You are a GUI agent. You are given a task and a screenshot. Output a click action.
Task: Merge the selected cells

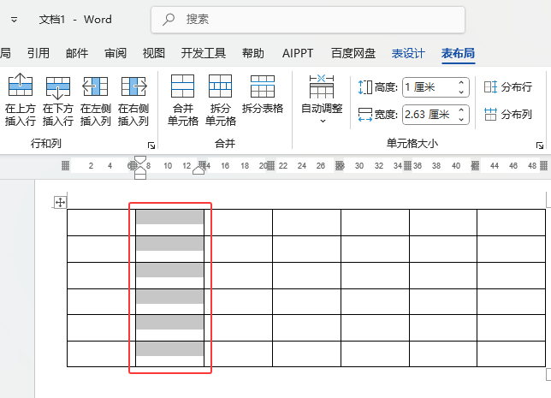(x=183, y=99)
